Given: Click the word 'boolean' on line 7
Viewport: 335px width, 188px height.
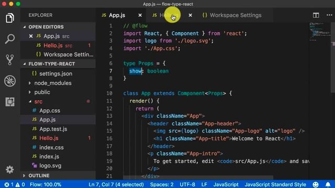Looking at the screenshot, I should pyautogui.click(x=158, y=71).
